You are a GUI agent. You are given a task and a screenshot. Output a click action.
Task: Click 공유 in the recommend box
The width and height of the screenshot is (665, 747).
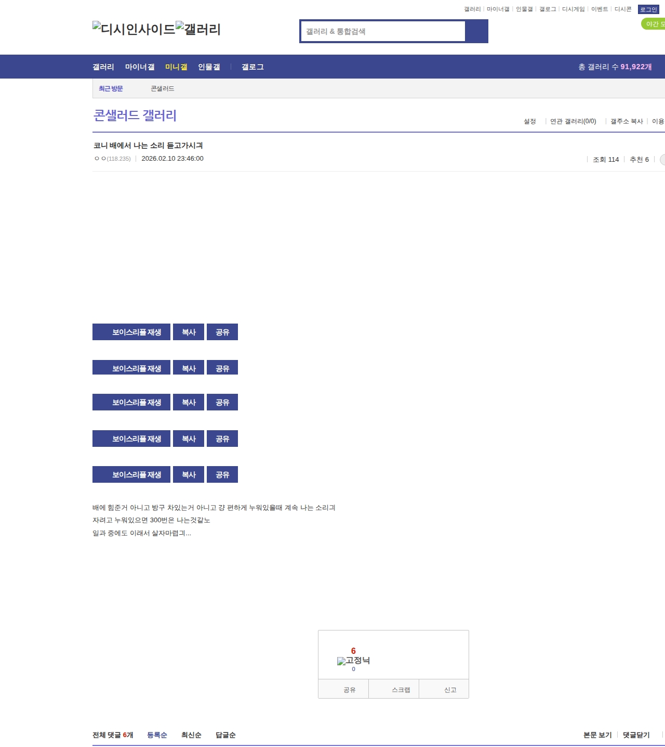click(x=343, y=689)
